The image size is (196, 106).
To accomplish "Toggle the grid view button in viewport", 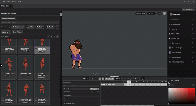I will point(164,13).
